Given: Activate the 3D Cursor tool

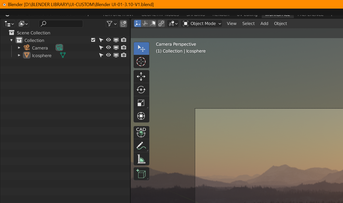Looking at the screenshot, I should pos(141,62).
